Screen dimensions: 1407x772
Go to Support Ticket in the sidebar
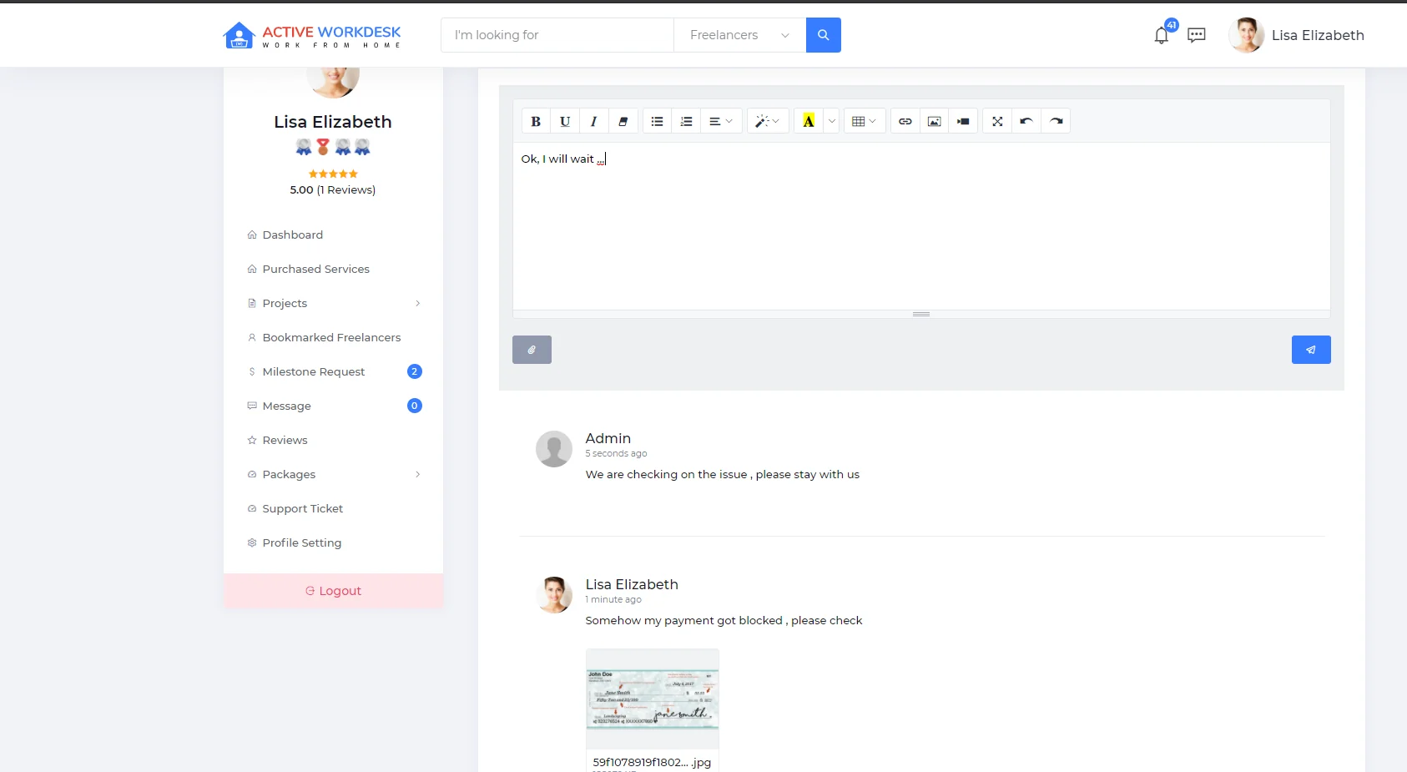302,508
